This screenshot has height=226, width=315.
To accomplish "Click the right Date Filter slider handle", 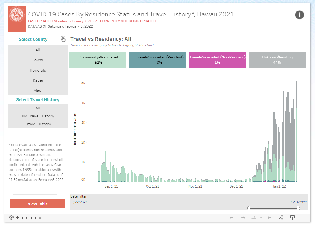I will pos(299,208).
